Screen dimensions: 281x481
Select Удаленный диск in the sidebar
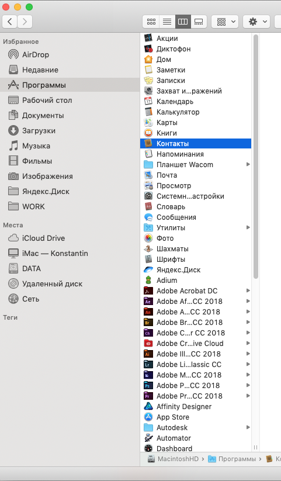click(70, 283)
